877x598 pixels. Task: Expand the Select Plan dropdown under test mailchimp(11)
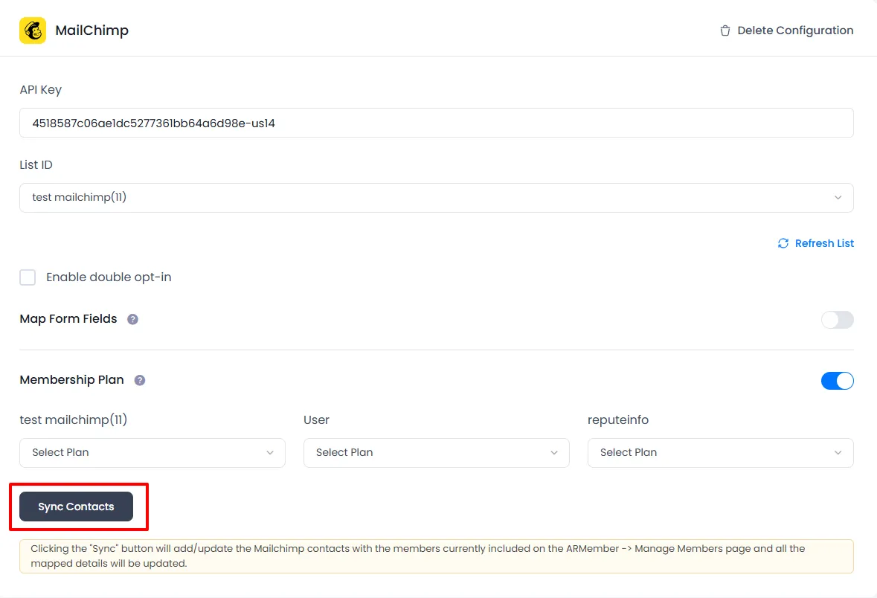[x=152, y=452]
